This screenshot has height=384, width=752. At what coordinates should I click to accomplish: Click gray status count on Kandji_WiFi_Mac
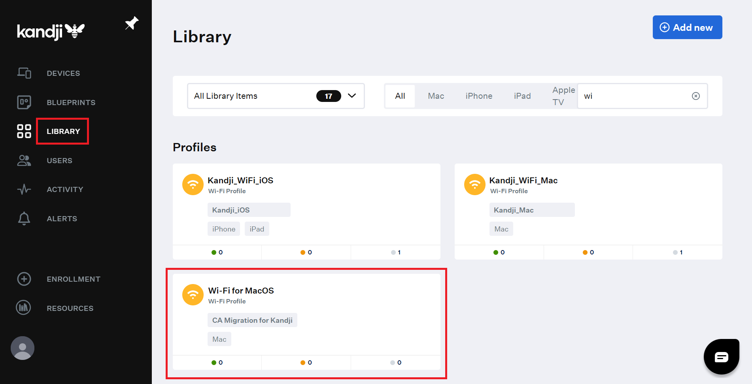point(678,252)
